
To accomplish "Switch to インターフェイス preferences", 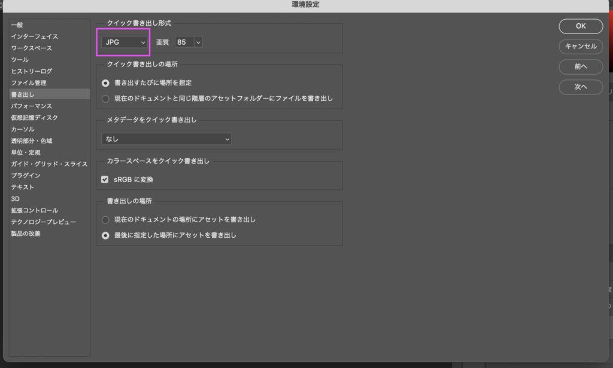I will pos(34,36).
